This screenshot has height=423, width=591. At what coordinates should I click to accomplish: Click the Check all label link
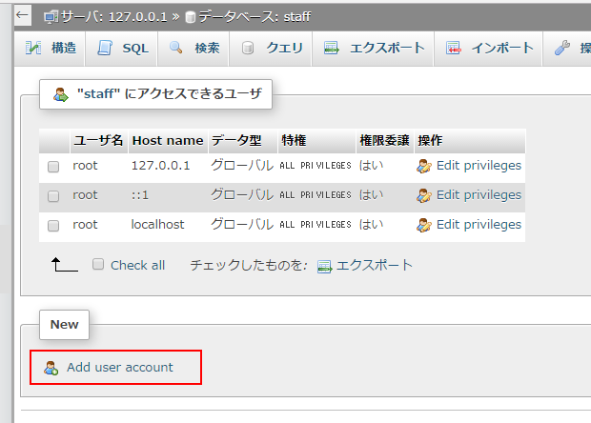(137, 265)
